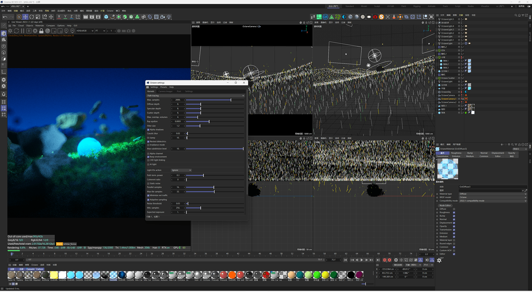Pause the Live Viewer render

[23, 31]
